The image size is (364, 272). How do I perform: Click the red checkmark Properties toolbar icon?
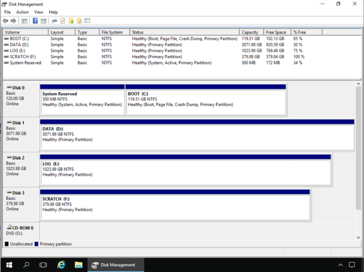point(63,21)
